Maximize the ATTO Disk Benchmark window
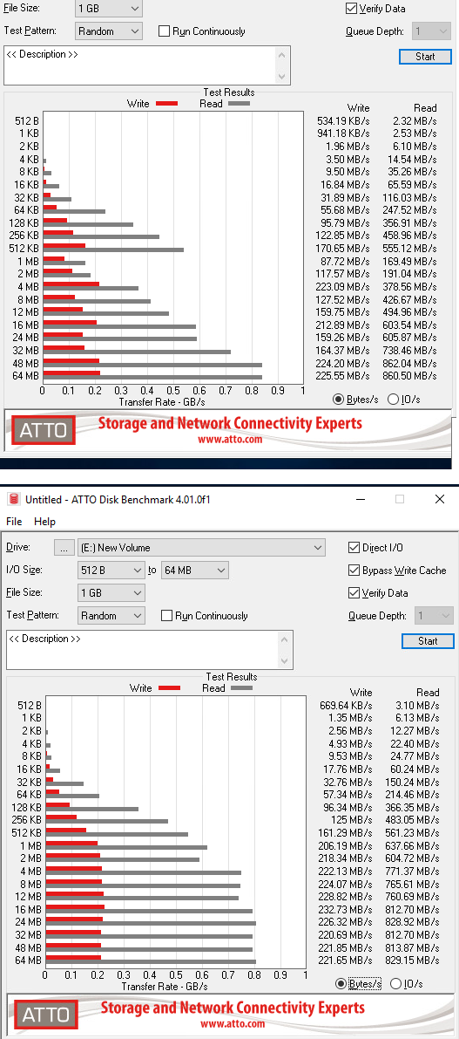The image size is (459, 1039). pos(400,499)
